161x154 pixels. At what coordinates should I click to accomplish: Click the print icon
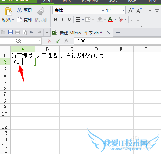pyautogui.click(x=17, y=32)
